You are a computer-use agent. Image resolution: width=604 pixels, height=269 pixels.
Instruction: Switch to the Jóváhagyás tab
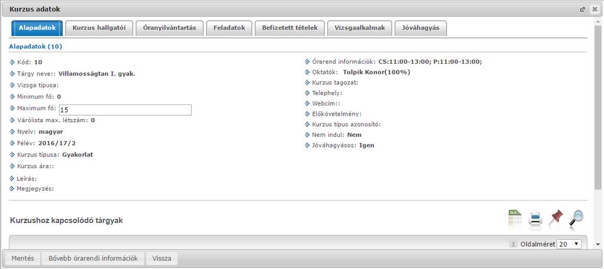(x=421, y=28)
